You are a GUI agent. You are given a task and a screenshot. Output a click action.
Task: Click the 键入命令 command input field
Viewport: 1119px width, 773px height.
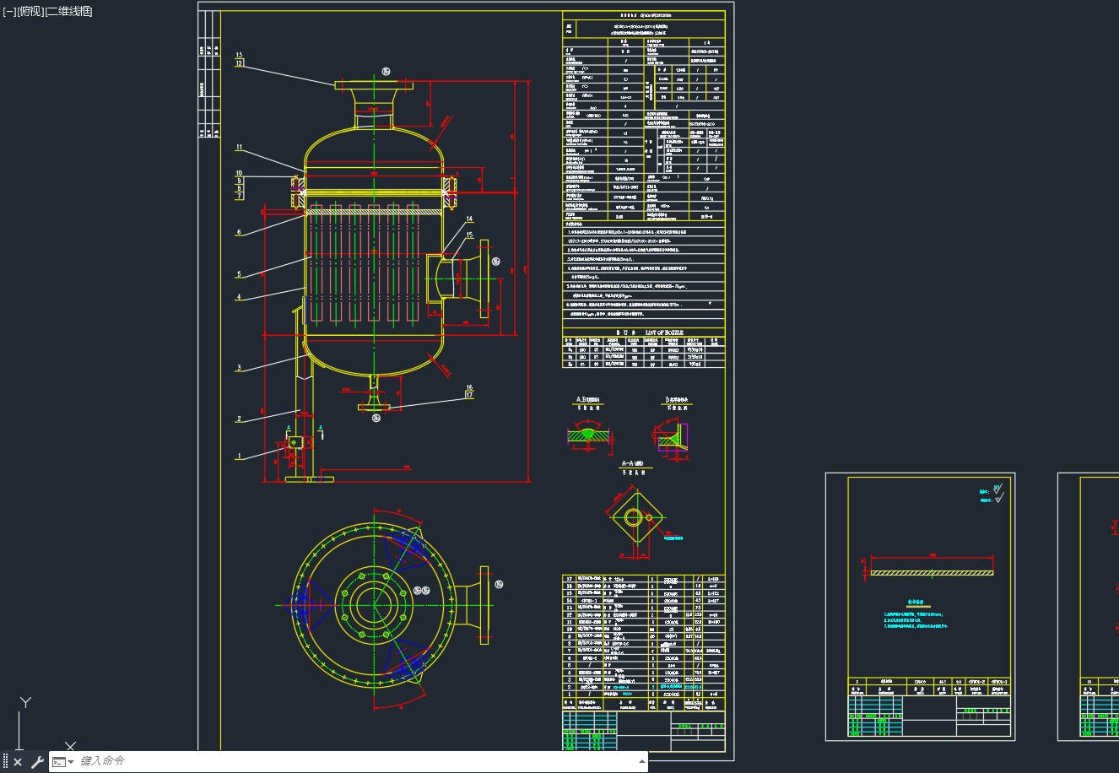click(354, 761)
